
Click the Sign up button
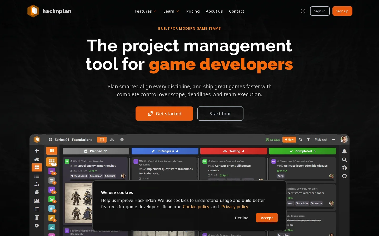pos(342,11)
